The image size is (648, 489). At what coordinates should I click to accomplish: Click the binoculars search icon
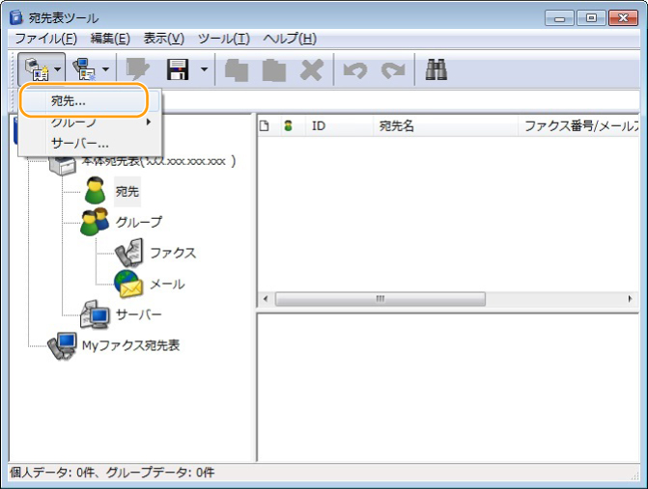(x=436, y=68)
